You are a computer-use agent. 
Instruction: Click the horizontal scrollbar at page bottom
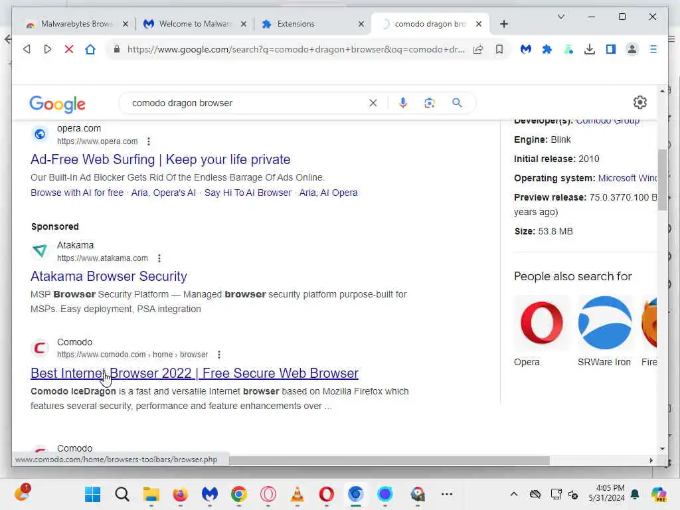(x=389, y=460)
